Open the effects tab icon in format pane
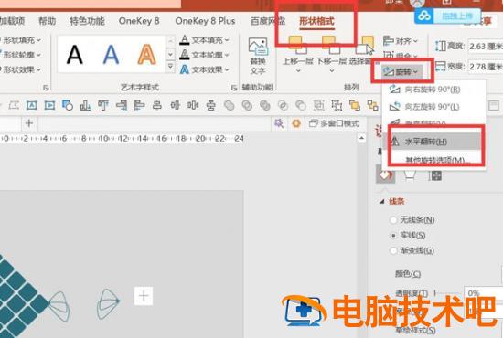The height and width of the screenshot is (338, 503). [410, 174]
